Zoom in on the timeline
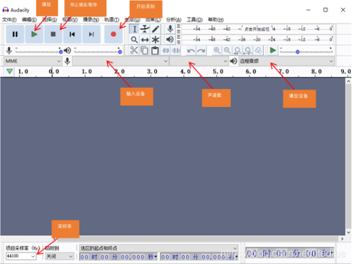 click(217, 50)
